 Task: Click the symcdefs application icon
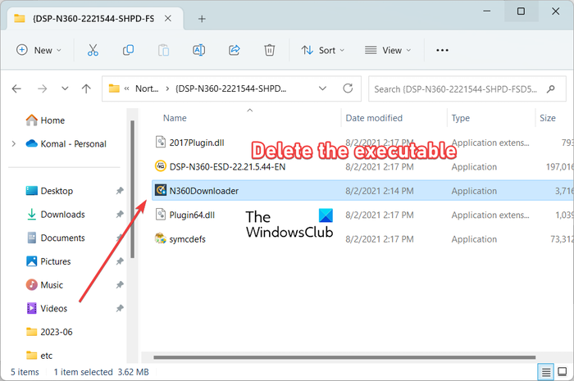[x=161, y=238]
